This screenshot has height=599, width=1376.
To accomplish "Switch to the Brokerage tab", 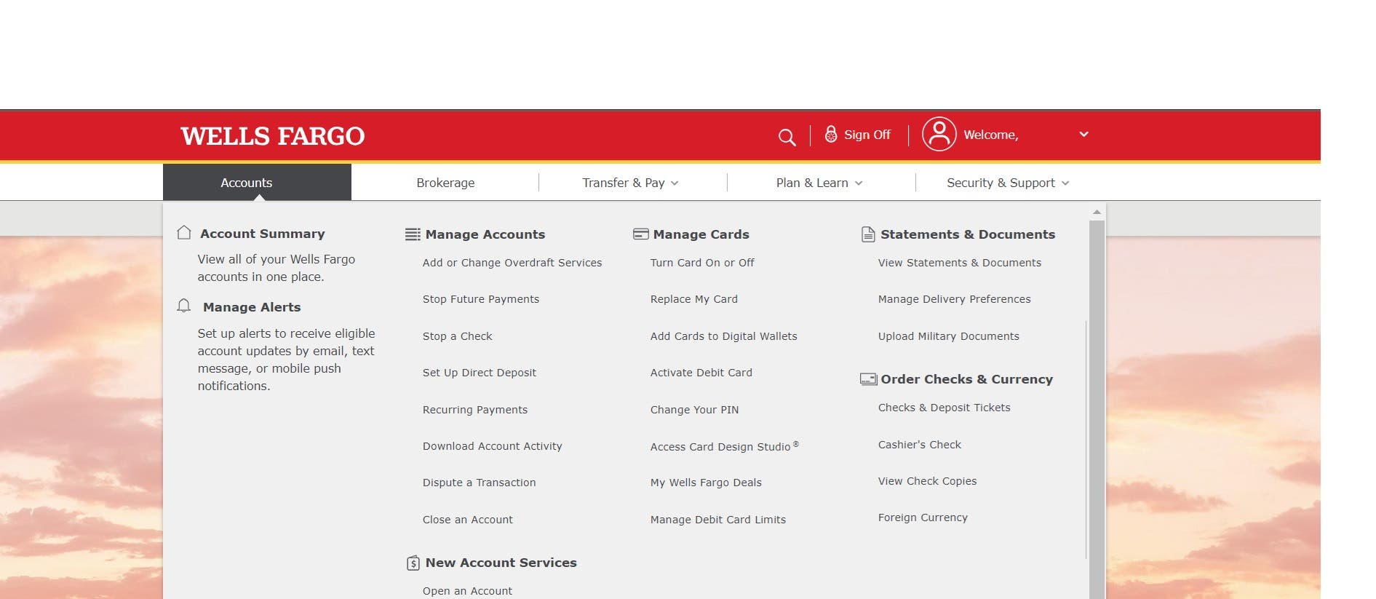I will (x=445, y=183).
